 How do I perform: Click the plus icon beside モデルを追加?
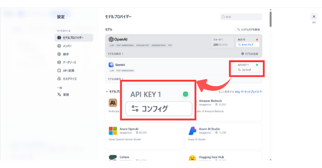coord(243,54)
